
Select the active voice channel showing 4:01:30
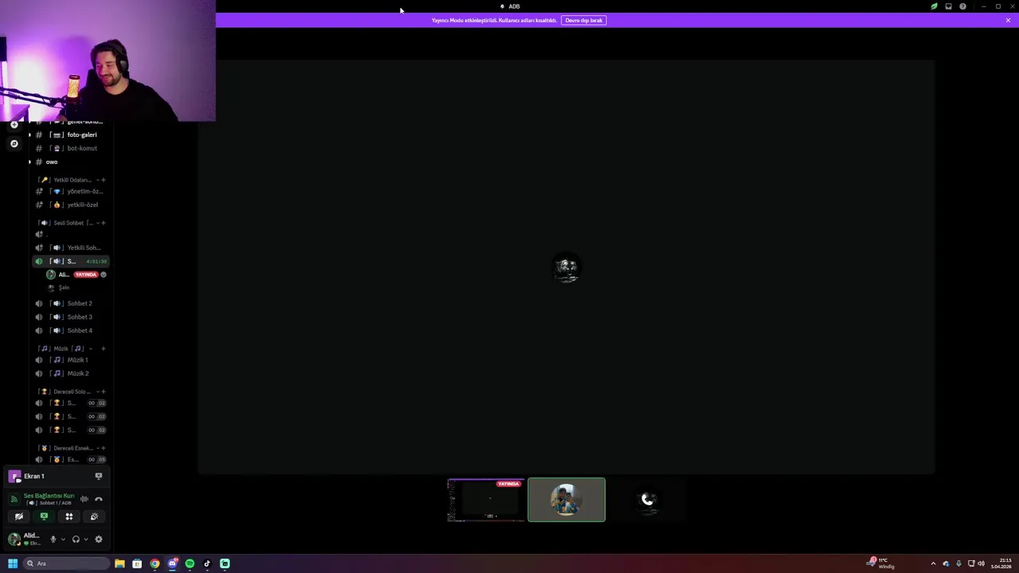tap(70, 261)
